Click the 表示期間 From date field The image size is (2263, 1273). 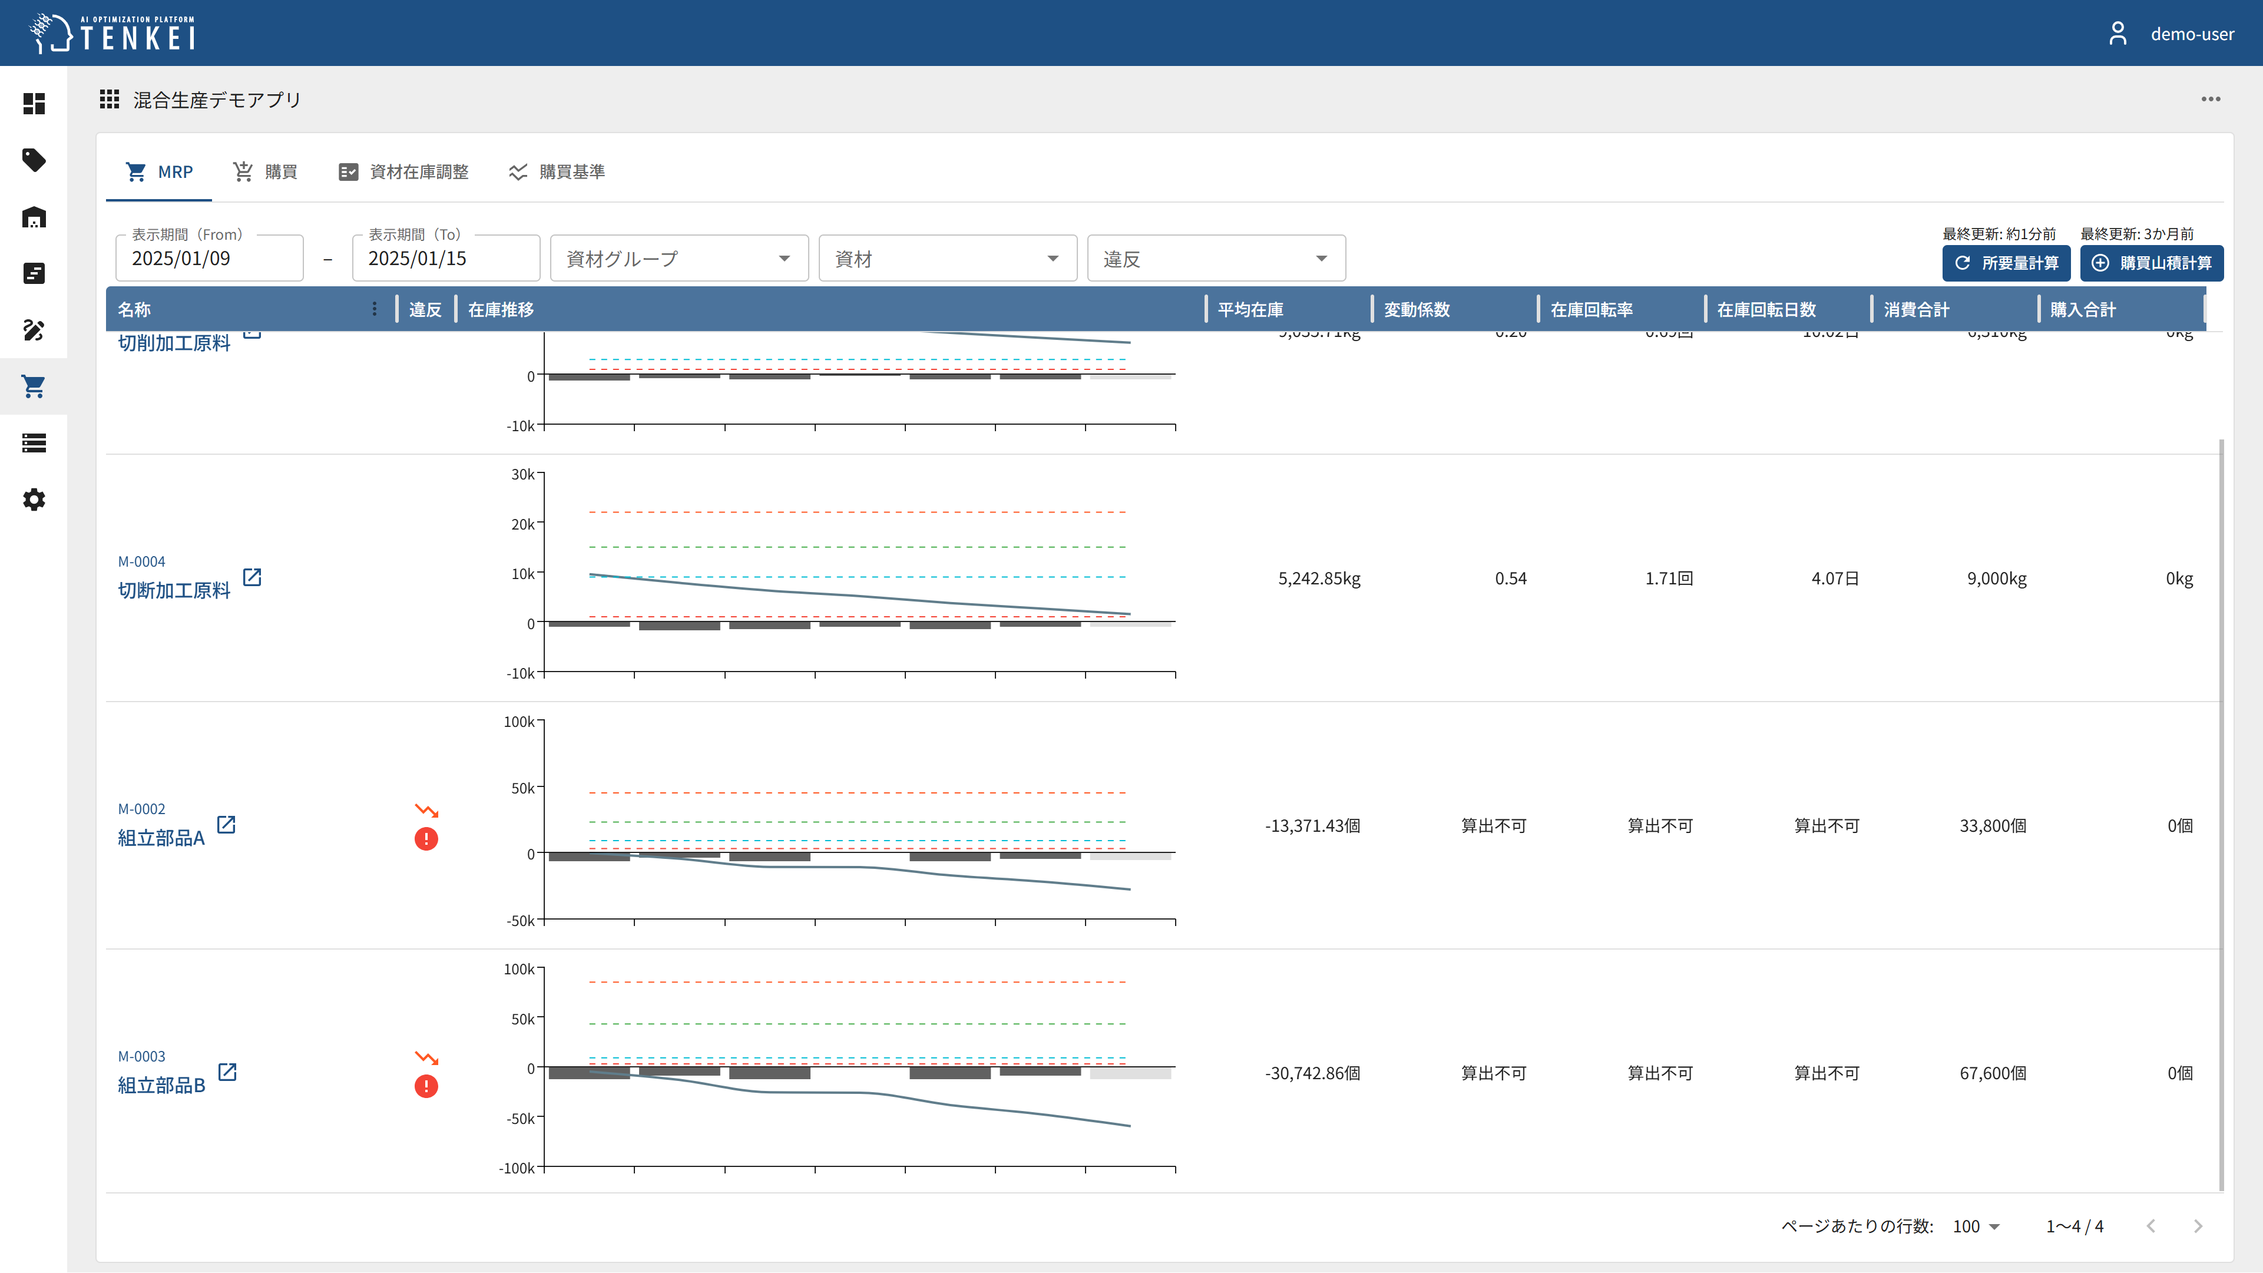click(209, 259)
